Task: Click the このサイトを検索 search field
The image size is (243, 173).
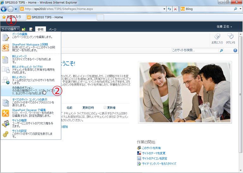Action: pos(195,50)
